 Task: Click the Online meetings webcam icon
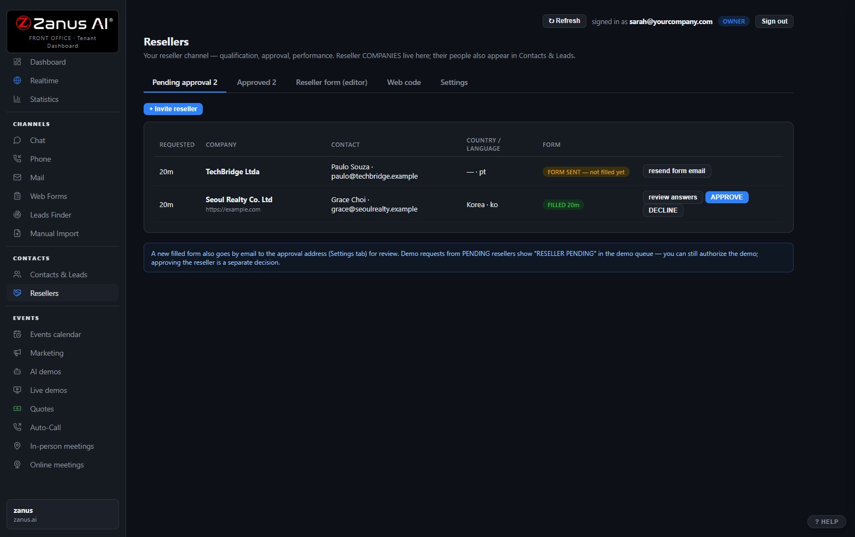coord(17,465)
